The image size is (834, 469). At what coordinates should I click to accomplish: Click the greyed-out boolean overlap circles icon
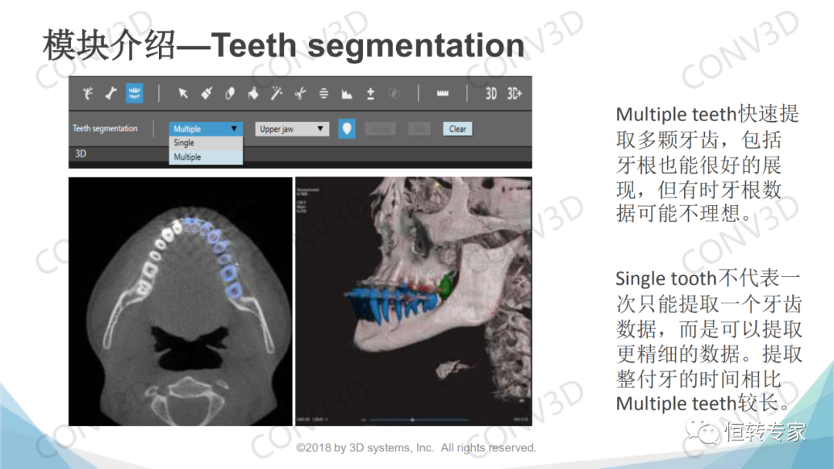[x=394, y=93]
